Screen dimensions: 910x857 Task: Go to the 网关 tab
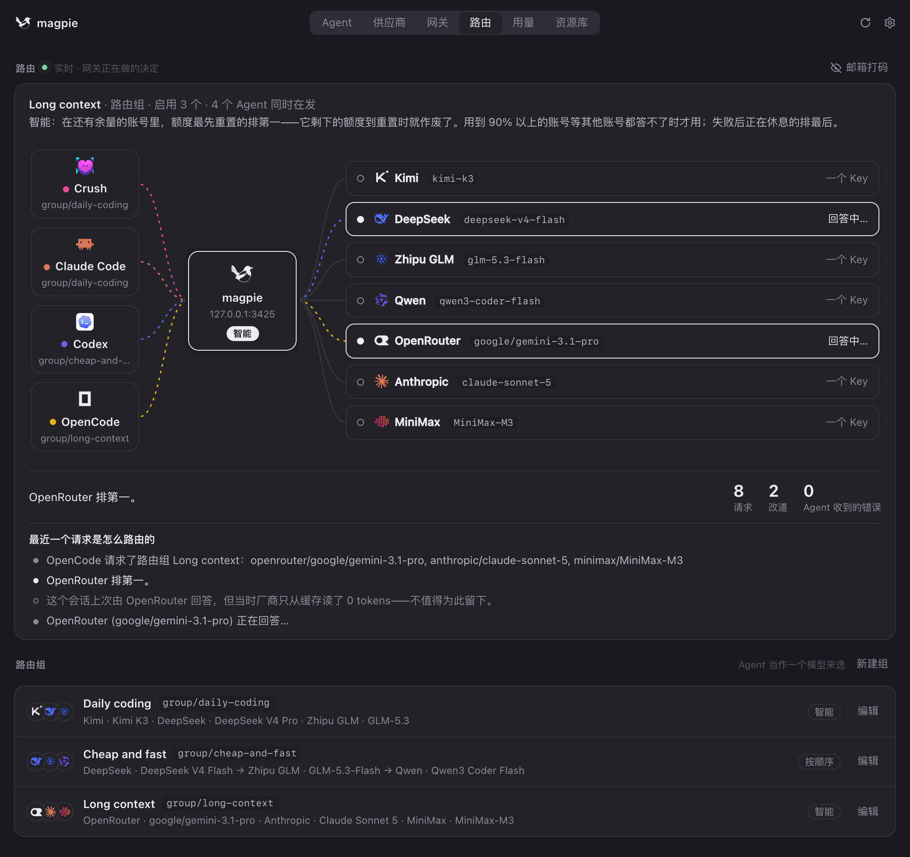[x=437, y=22]
